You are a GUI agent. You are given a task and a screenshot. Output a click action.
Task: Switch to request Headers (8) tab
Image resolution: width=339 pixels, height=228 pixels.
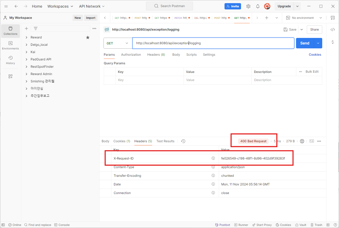(x=156, y=55)
